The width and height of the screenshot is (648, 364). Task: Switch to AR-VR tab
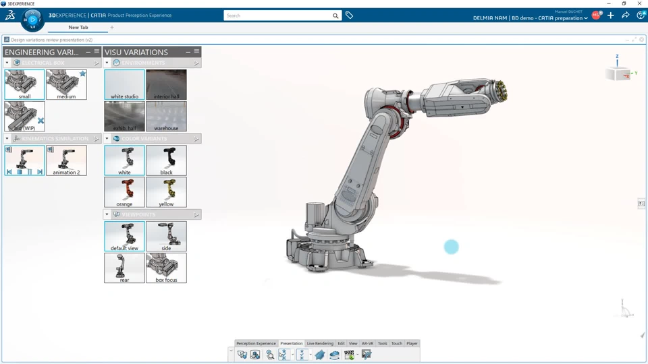coord(367,343)
